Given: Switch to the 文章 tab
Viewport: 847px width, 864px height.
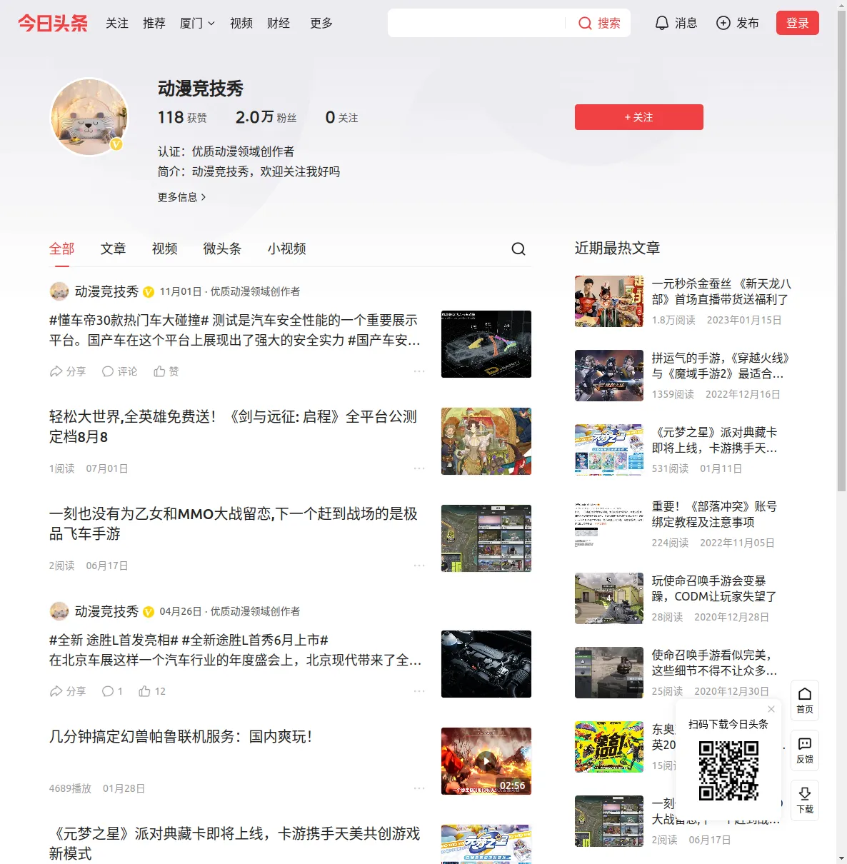Looking at the screenshot, I should 114,248.
